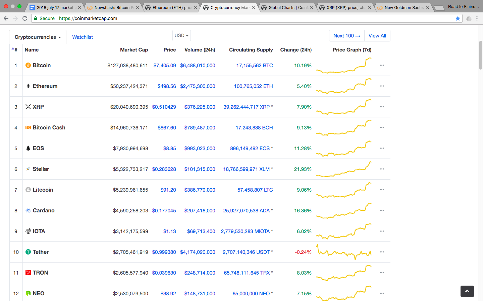Screen dimensions: 483x301
Task: Click the Bitcoin Cash logo icon
Action: coord(28,127)
